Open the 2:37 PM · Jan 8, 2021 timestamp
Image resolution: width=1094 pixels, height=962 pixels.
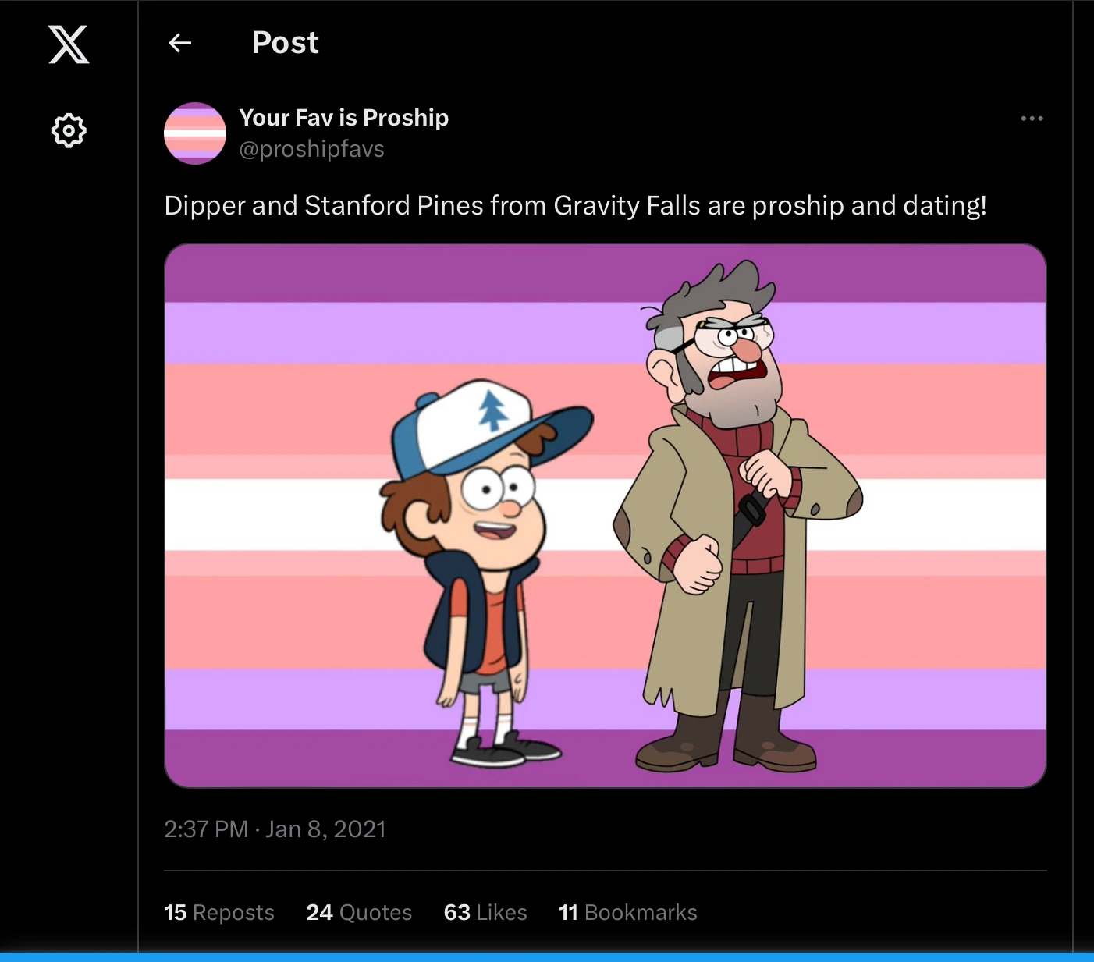click(275, 829)
